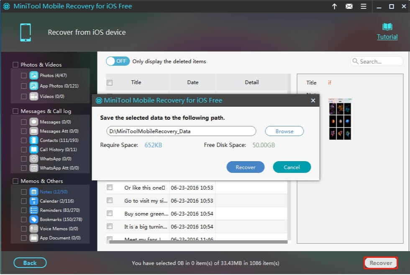
Task: Click the App Photos category icon
Action: click(x=34, y=86)
